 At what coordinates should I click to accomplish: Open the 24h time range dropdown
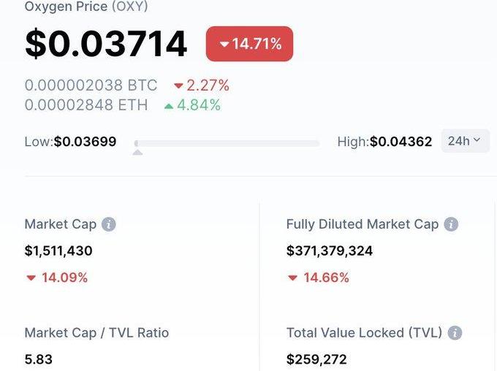(465, 141)
